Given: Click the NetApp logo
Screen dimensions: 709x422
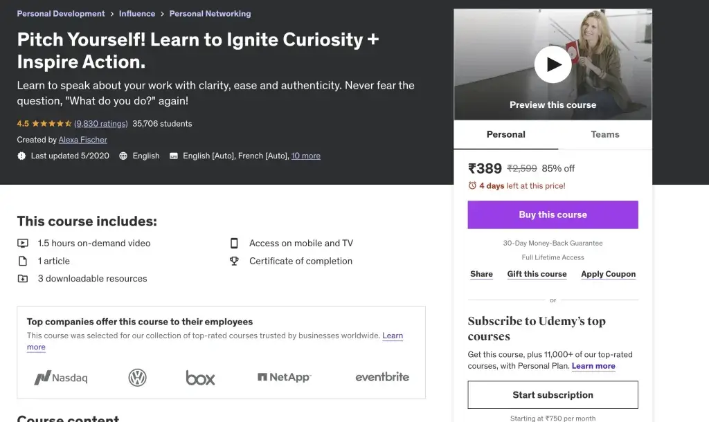Looking at the screenshot, I should [284, 377].
